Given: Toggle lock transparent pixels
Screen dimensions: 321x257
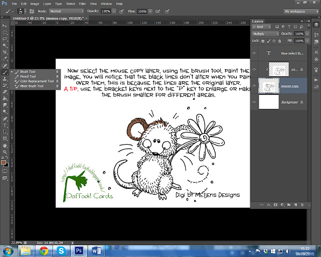Looking at the screenshot, I should (x=263, y=41).
